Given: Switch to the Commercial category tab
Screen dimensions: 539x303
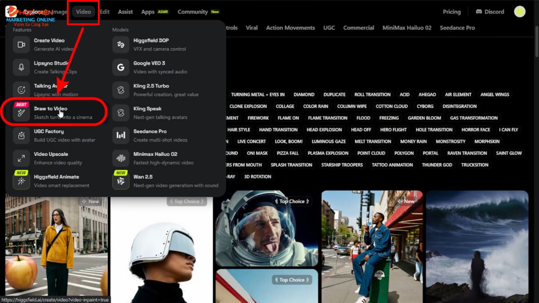Looking at the screenshot, I should click(x=359, y=28).
